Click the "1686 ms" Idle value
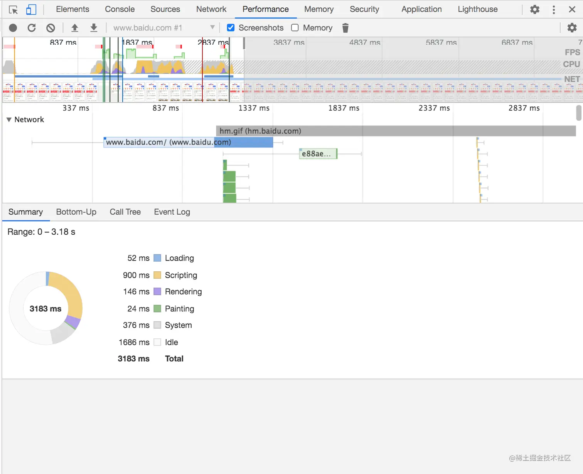583x474 pixels. pos(134,342)
